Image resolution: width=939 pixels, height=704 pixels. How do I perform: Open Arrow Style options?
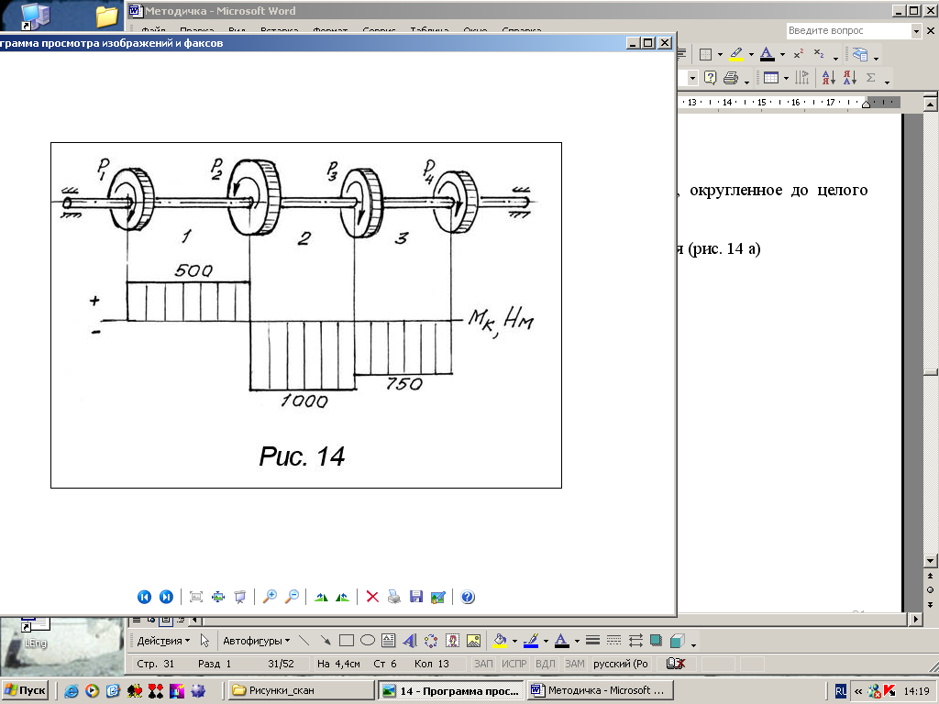point(635,641)
